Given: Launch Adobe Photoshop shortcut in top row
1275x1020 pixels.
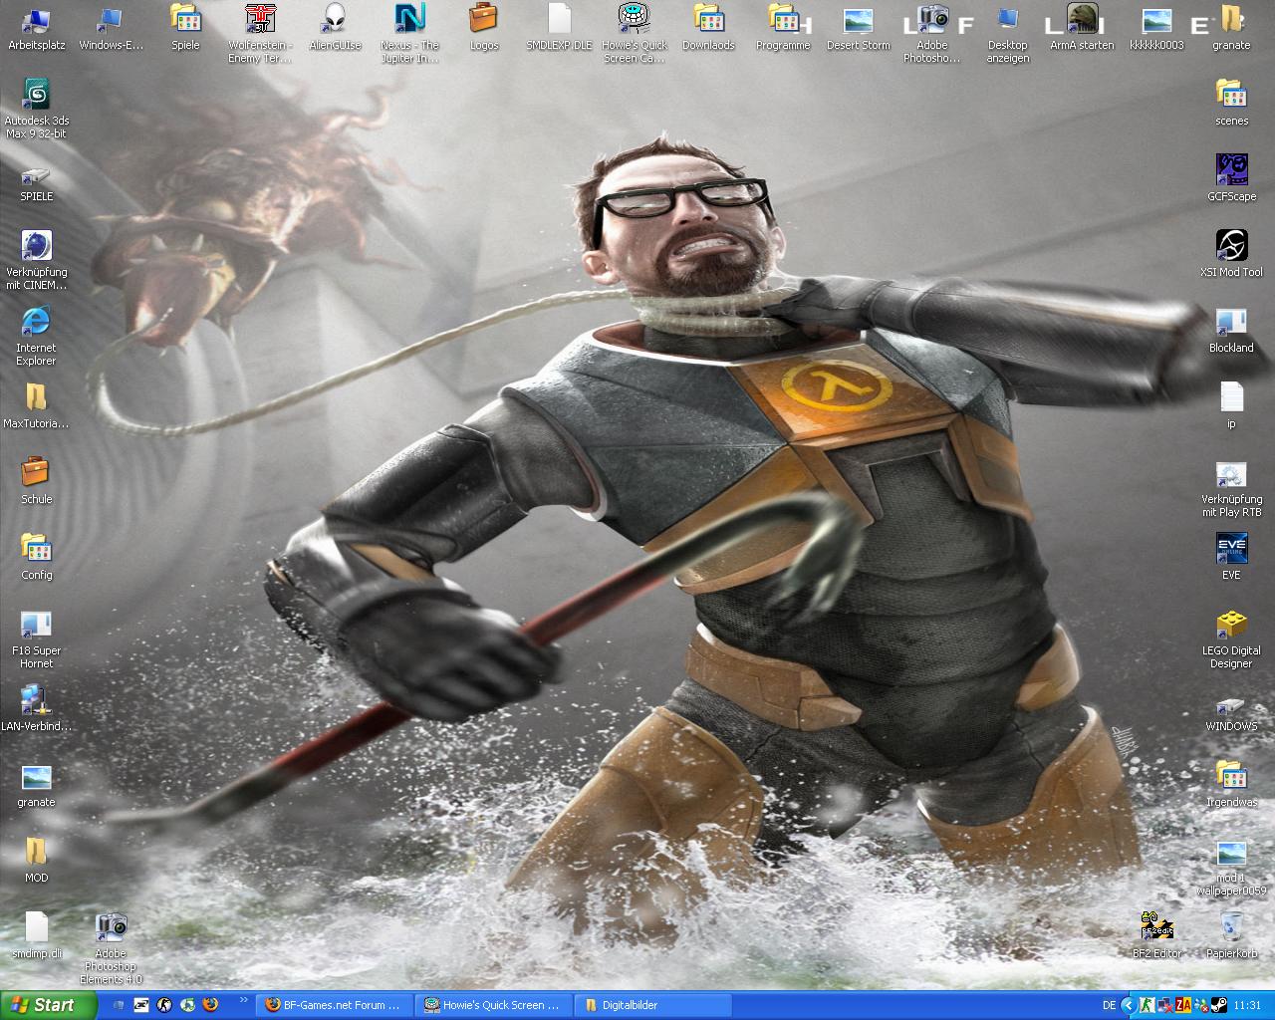Looking at the screenshot, I should 932,33.
